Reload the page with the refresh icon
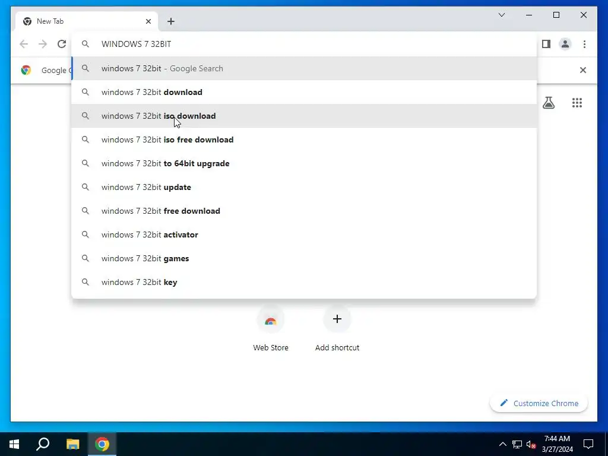The image size is (608, 456). pyautogui.click(x=62, y=44)
